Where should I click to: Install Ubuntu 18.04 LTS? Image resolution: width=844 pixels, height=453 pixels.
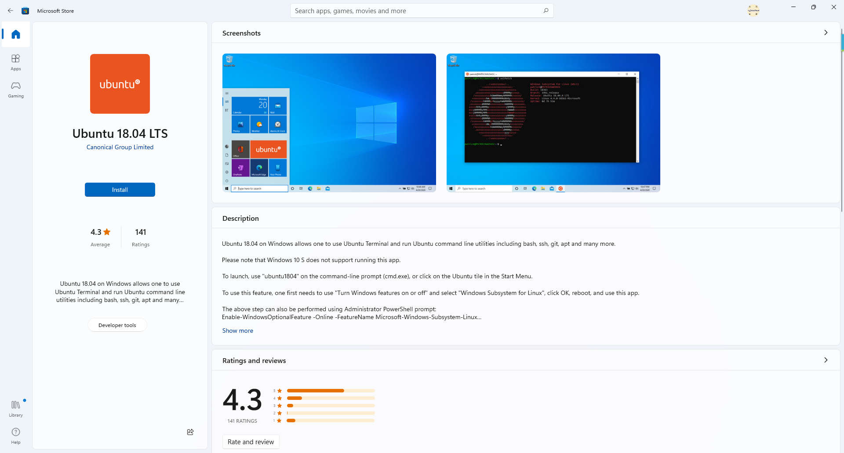tap(120, 189)
